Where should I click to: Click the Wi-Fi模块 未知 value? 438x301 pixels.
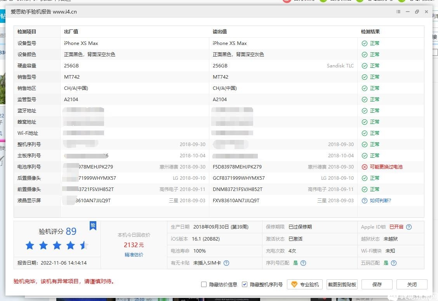click(x=390, y=251)
